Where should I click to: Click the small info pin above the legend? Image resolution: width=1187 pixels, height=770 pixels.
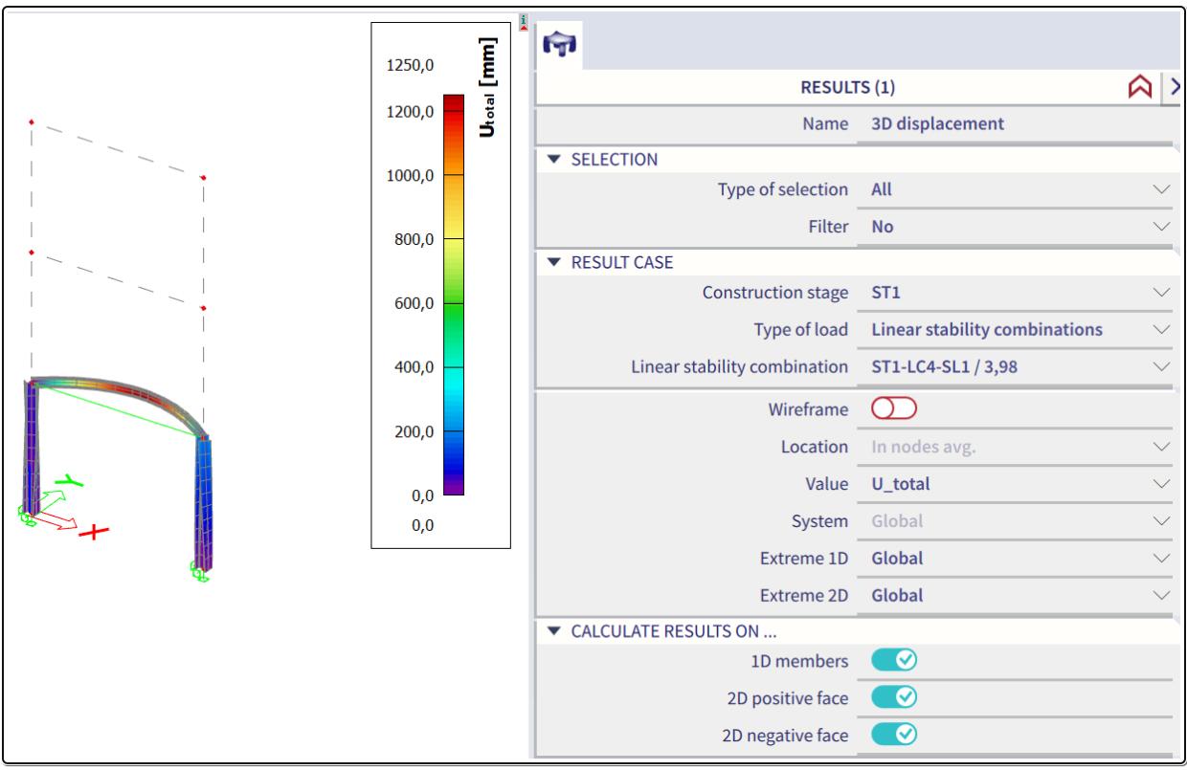coord(523,21)
